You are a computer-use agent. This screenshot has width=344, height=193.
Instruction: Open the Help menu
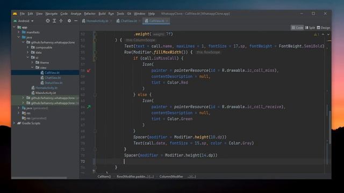coord(152,13)
